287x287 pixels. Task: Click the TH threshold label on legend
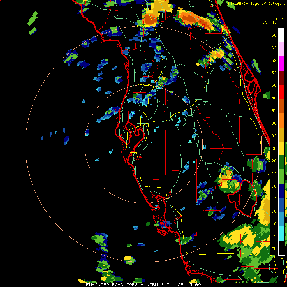(x=274, y=249)
